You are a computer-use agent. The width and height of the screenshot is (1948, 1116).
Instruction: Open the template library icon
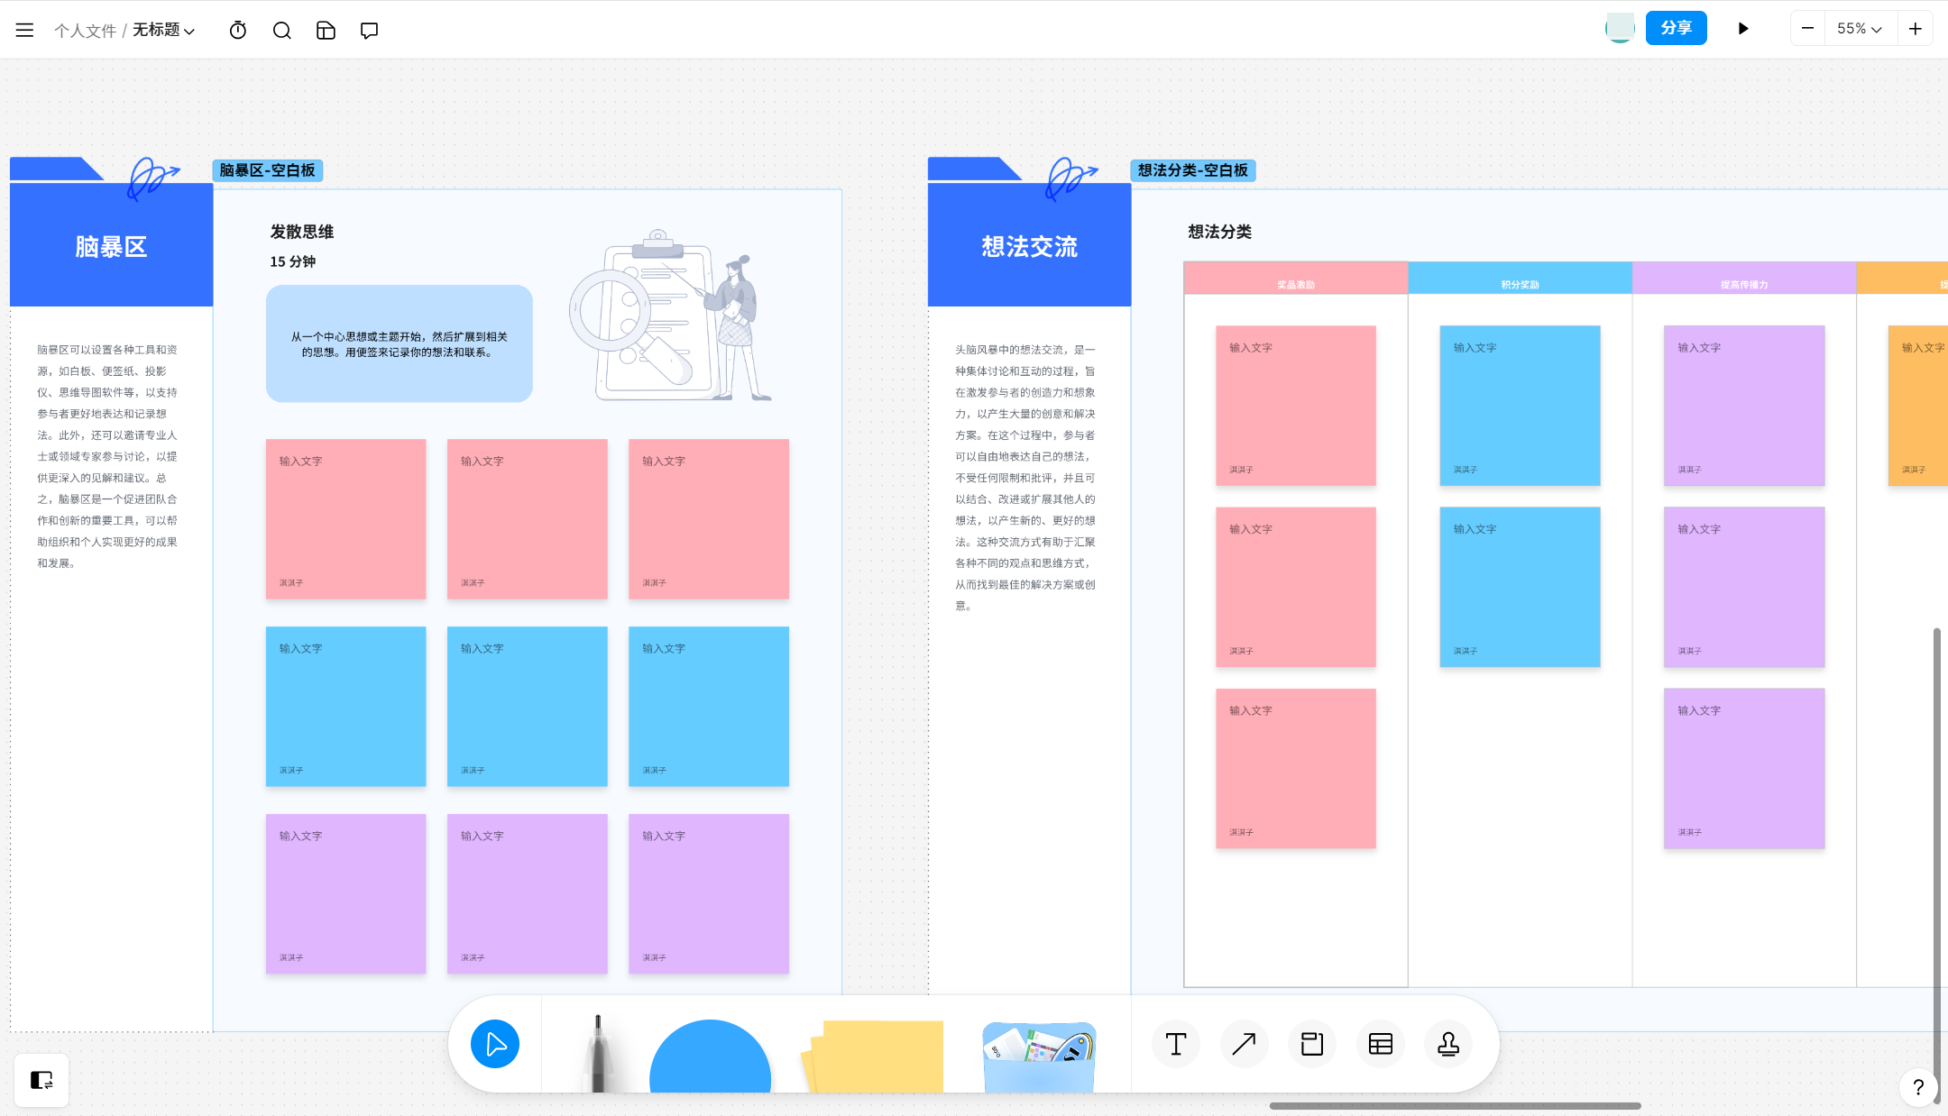point(326,30)
